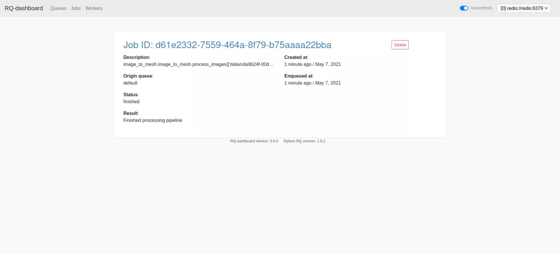Go to the Jobs page
560x254 pixels.
[x=76, y=8]
